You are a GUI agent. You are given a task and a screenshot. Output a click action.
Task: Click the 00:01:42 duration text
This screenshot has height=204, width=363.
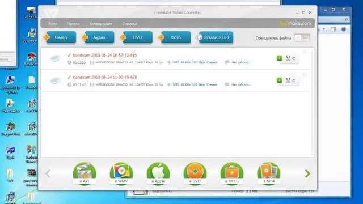79,85
